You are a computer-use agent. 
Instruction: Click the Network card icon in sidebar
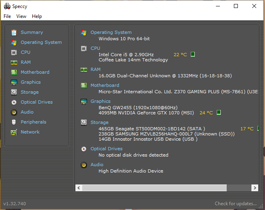click(14, 132)
